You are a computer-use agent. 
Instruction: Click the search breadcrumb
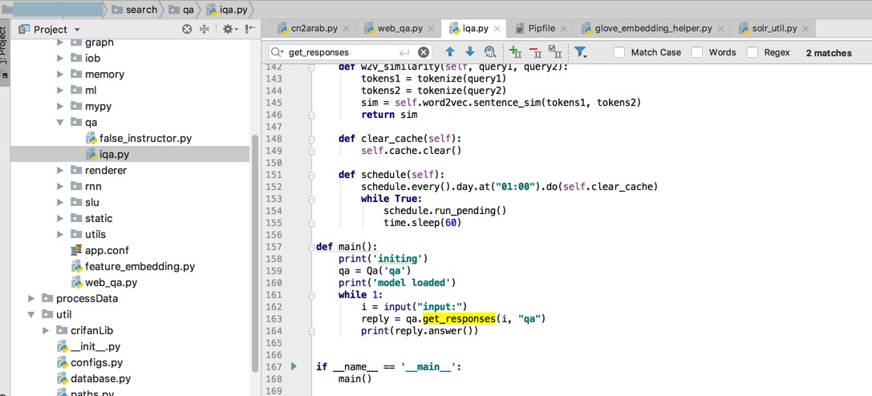pos(134,10)
